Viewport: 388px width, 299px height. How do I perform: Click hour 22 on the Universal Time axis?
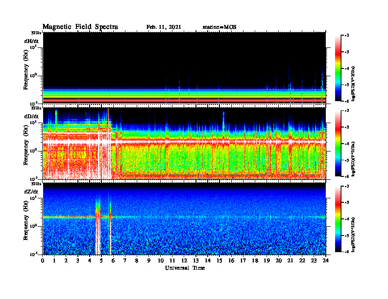click(x=302, y=260)
